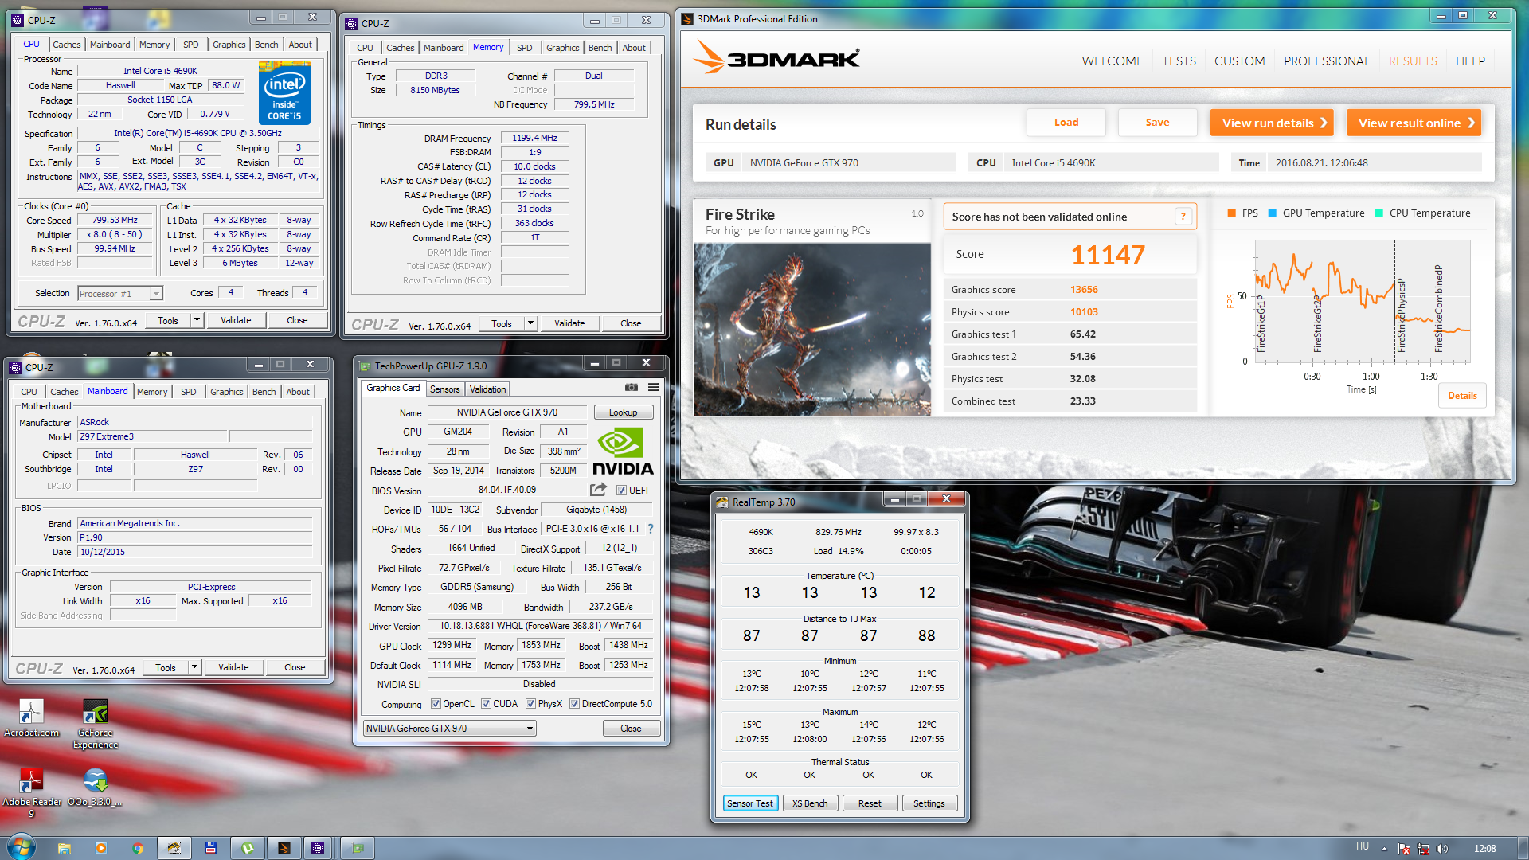Toggle the CPU Temperature legend swatch
This screenshot has height=860, width=1529.
coord(1378,213)
